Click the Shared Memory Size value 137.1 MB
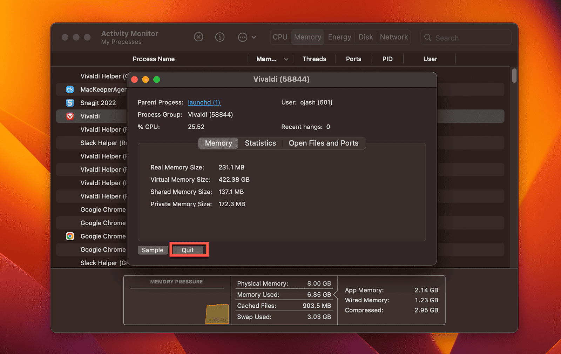 coord(231,192)
